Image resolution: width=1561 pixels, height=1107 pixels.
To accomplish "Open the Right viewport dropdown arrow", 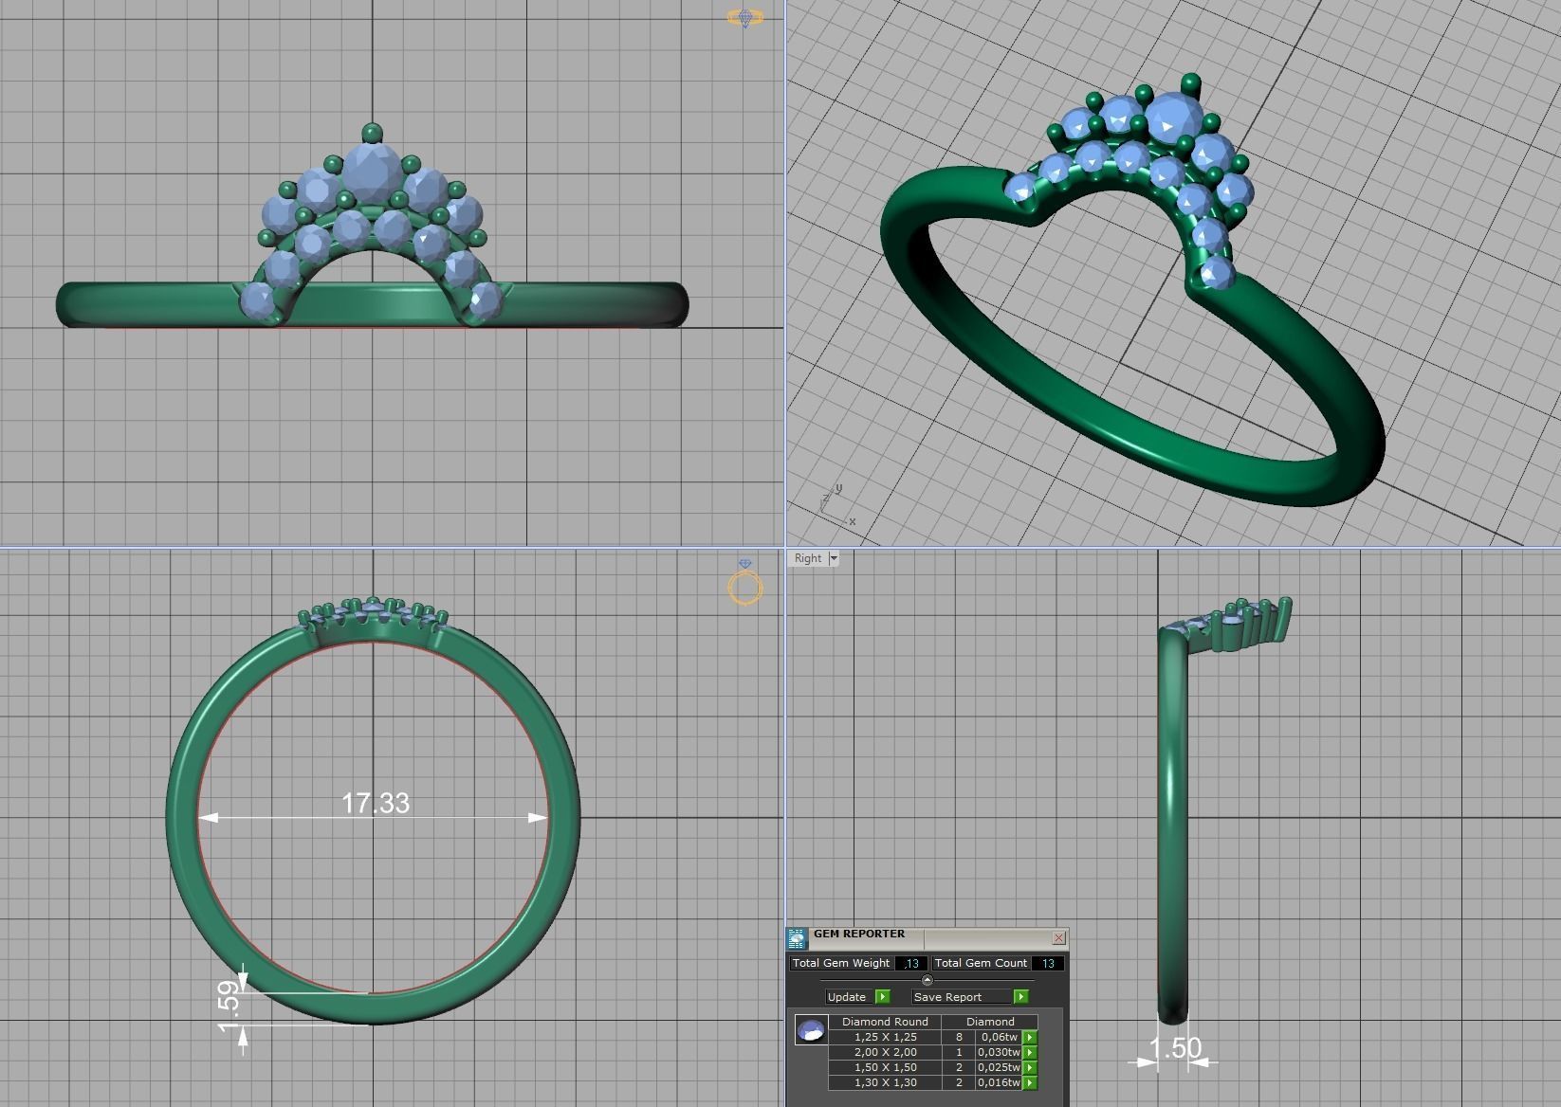I will point(834,558).
